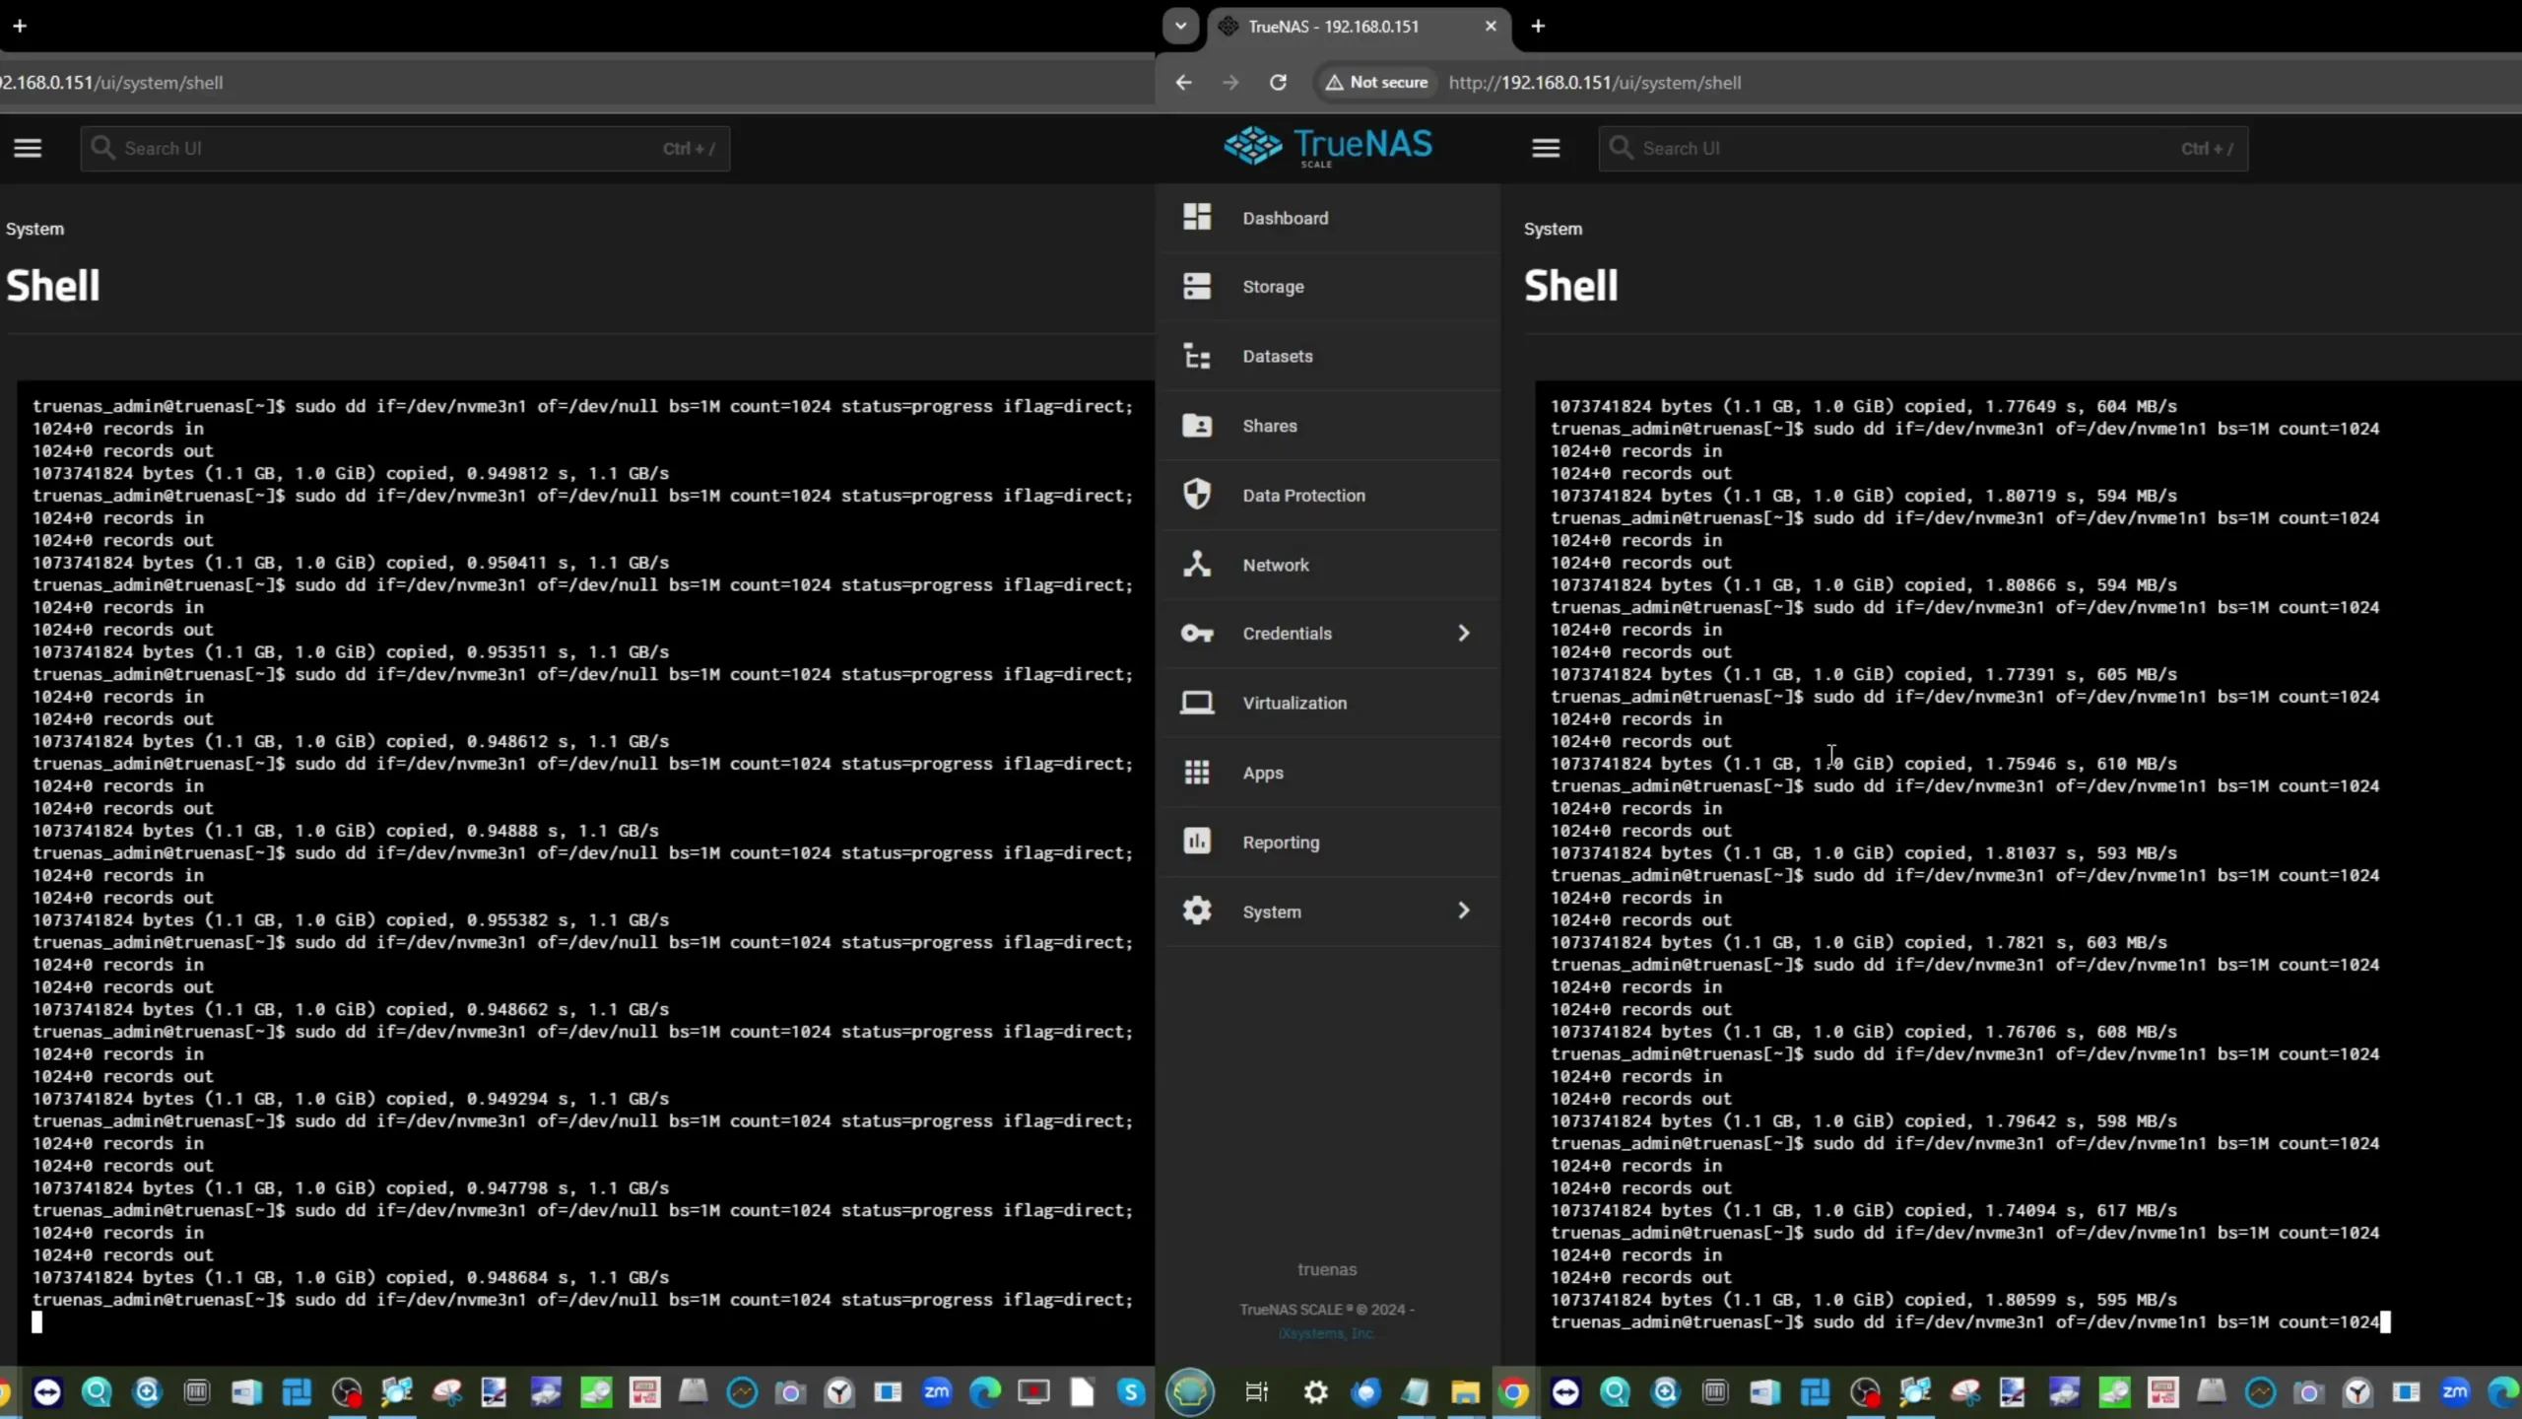Click the Data Protection shield icon
This screenshot has height=1419, width=2522.
pyautogui.click(x=1197, y=495)
